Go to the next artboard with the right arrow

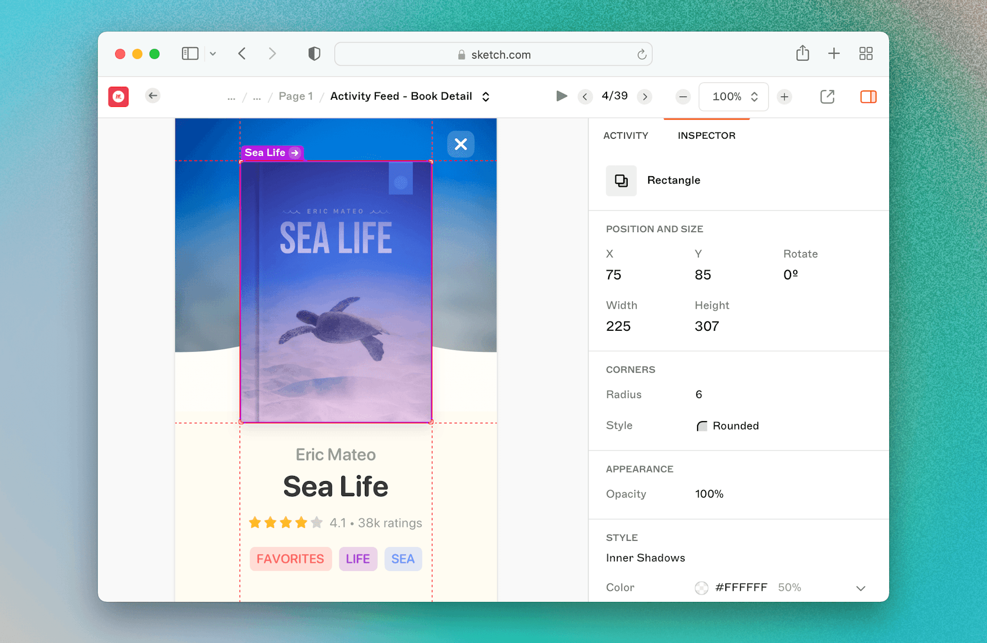[x=645, y=97]
